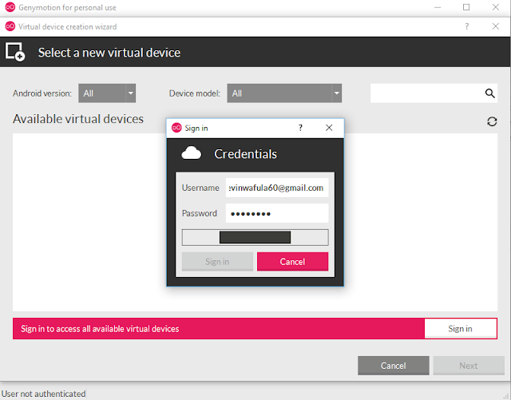Open the Device model dropdown

click(284, 93)
